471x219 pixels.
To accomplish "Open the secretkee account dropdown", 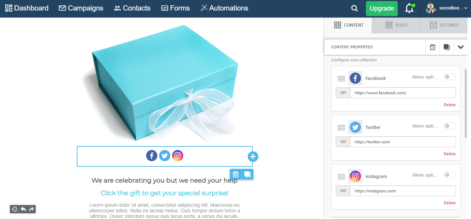I will [x=445, y=8].
